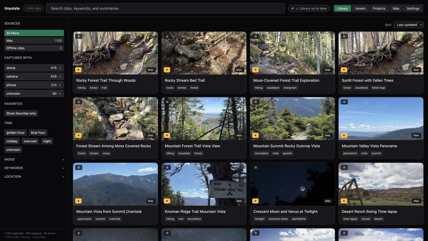Toggle the blue hour time filter

[38, 133]
